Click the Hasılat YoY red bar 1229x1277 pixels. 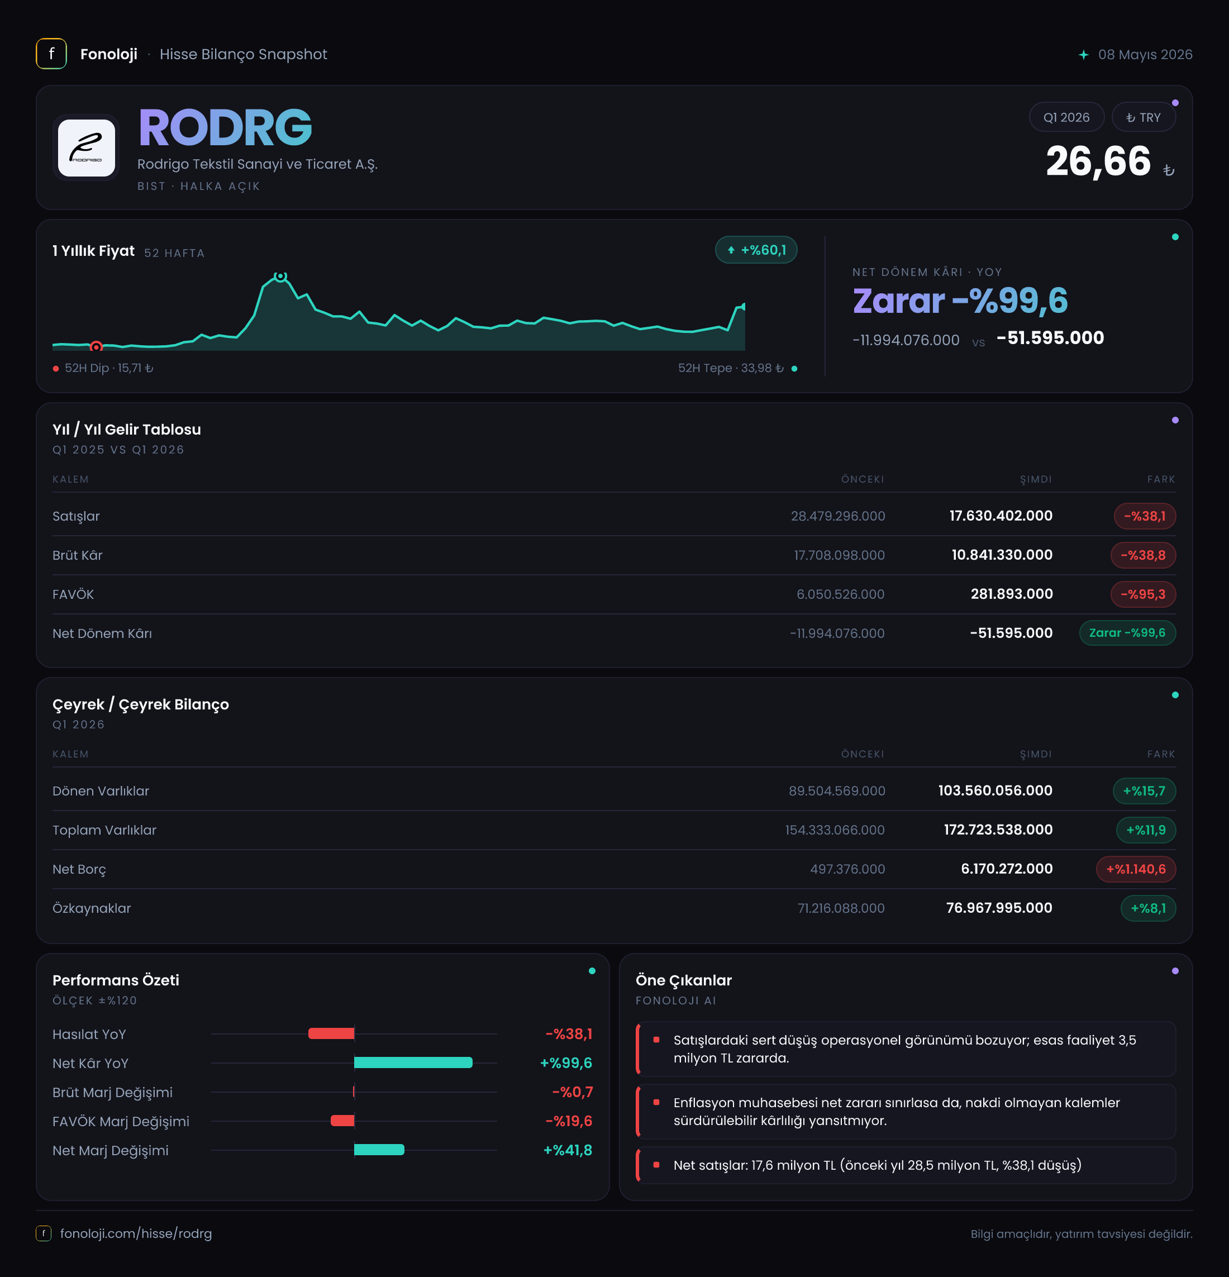(x=331, y=1033)
